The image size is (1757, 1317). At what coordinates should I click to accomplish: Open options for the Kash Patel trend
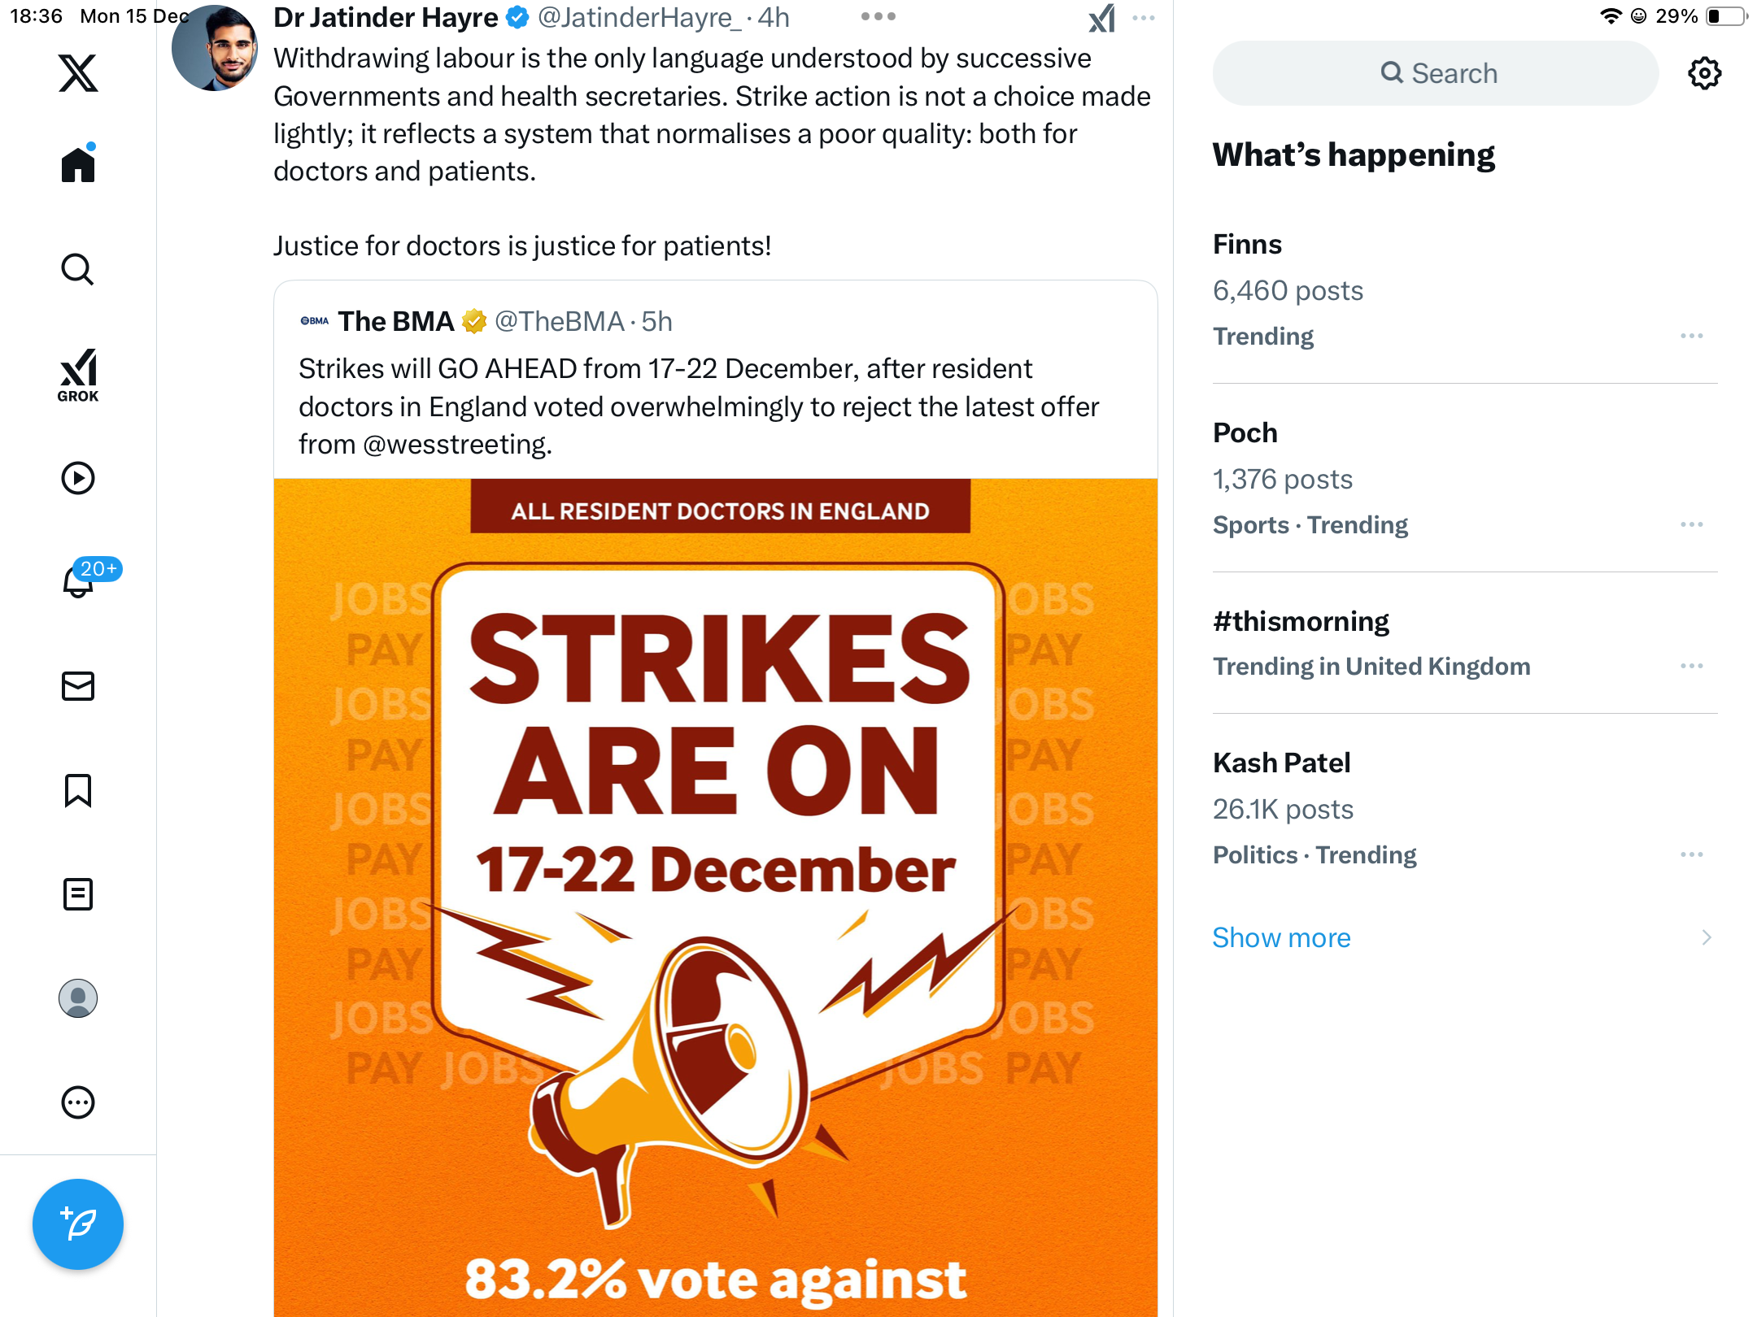[x=1691, y=854]
